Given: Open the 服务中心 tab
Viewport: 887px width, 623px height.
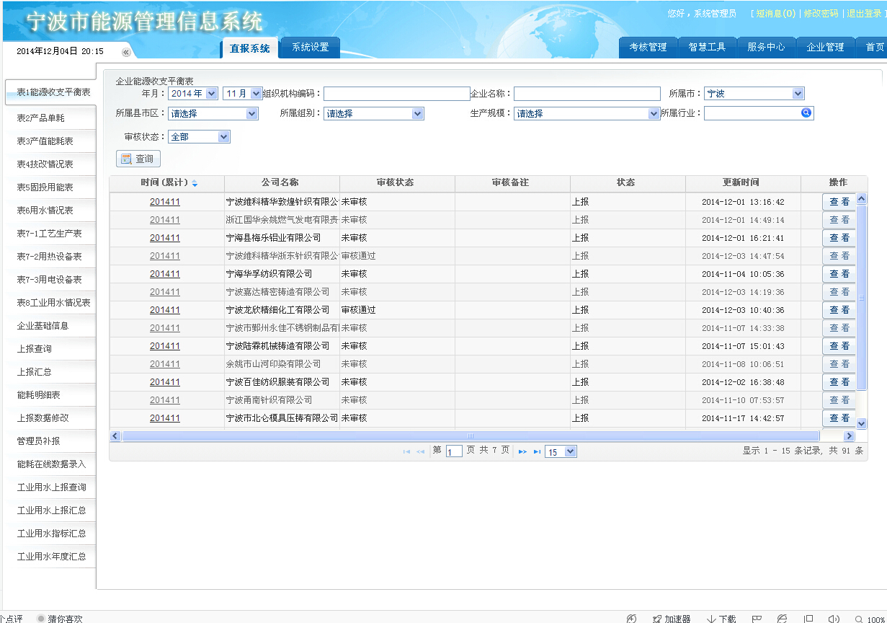Looking at the screenshot, I should (x=766, y=47).
